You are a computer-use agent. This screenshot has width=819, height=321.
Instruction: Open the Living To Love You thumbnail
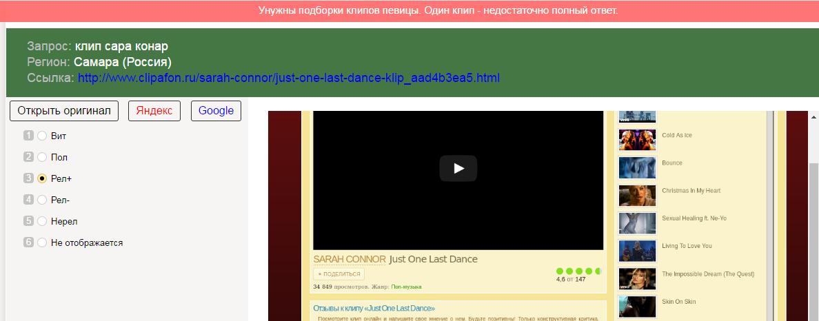tap(637, 251)
